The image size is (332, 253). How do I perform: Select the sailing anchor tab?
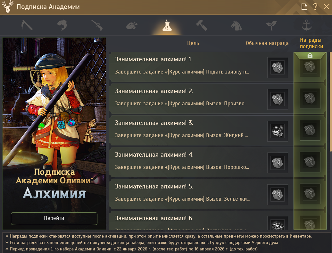point(307,25)
